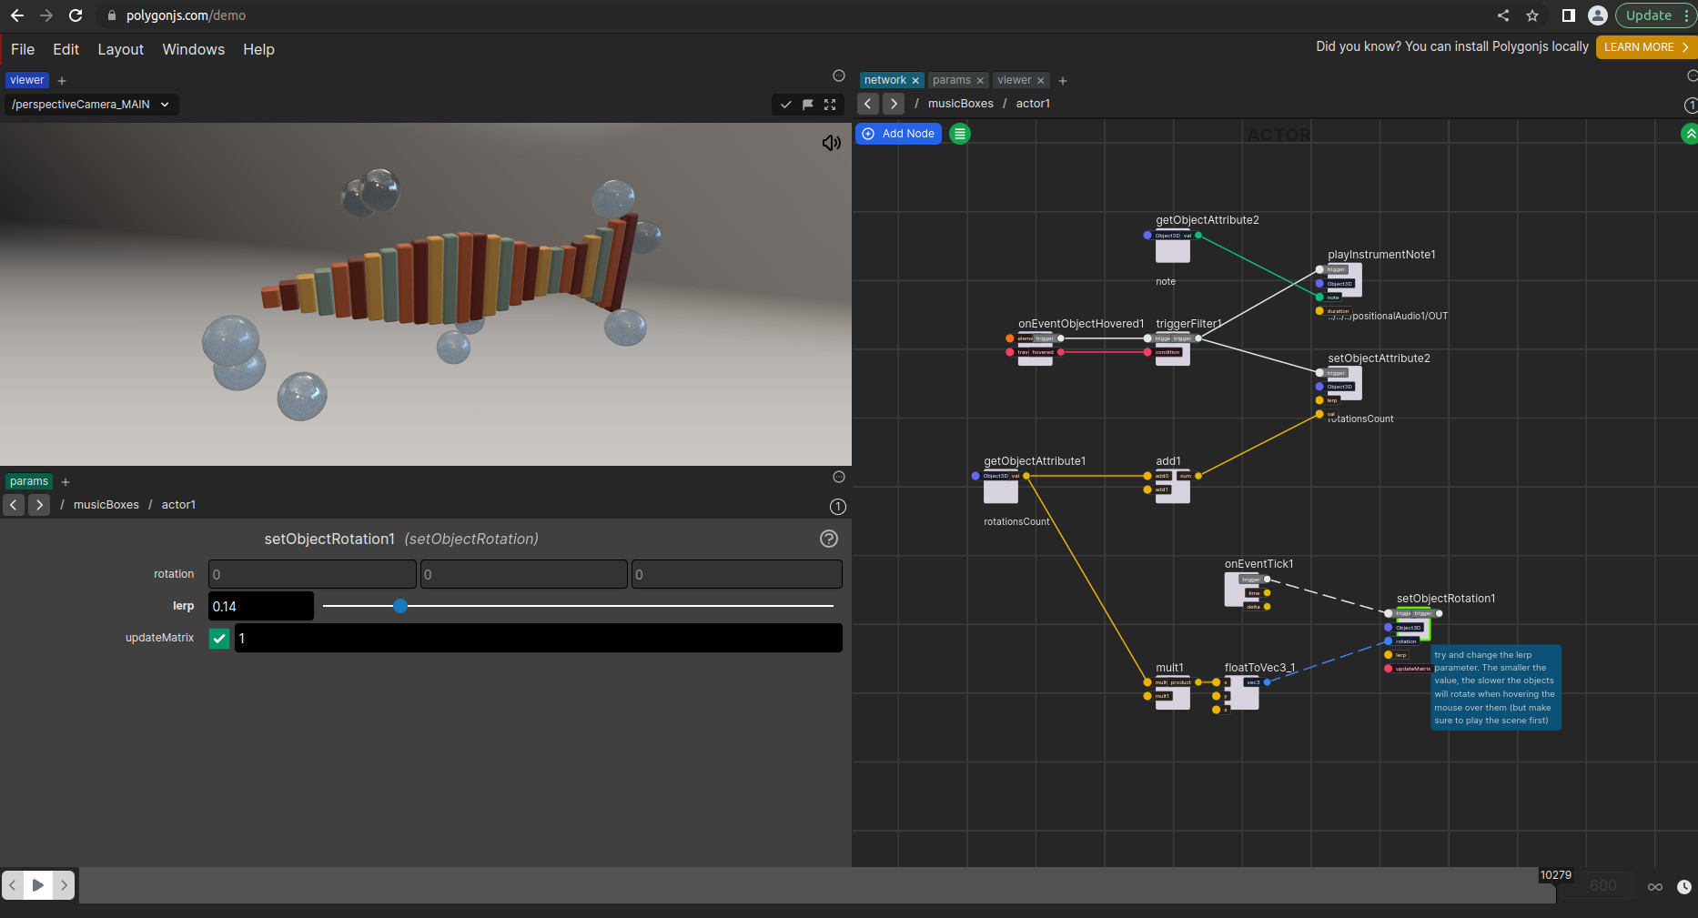Adjust the lerp slider handle
1698x918 pixels.
pos(400,606)
